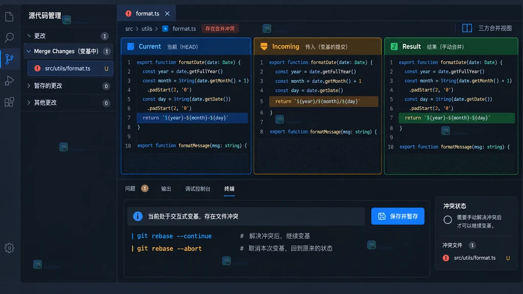Click the Incoming pane orange header icon
Viewport: 523px width, 294px height.
pos(264,46)
